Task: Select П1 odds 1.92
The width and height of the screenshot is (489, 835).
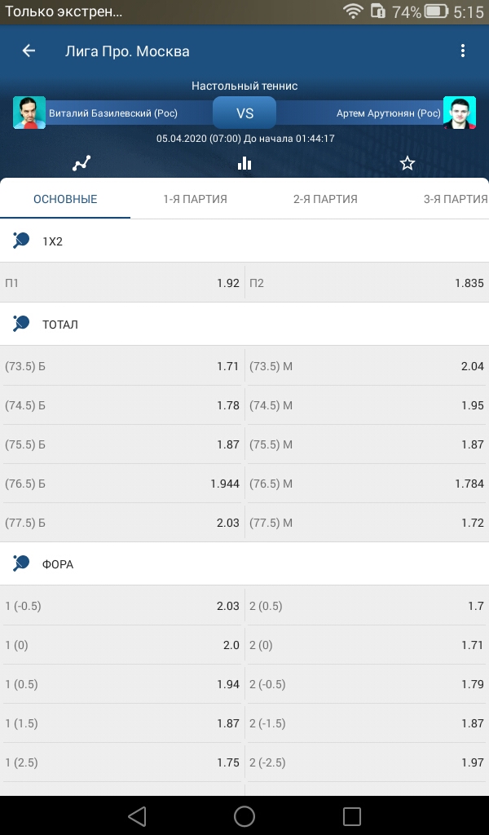Action: 122,283
